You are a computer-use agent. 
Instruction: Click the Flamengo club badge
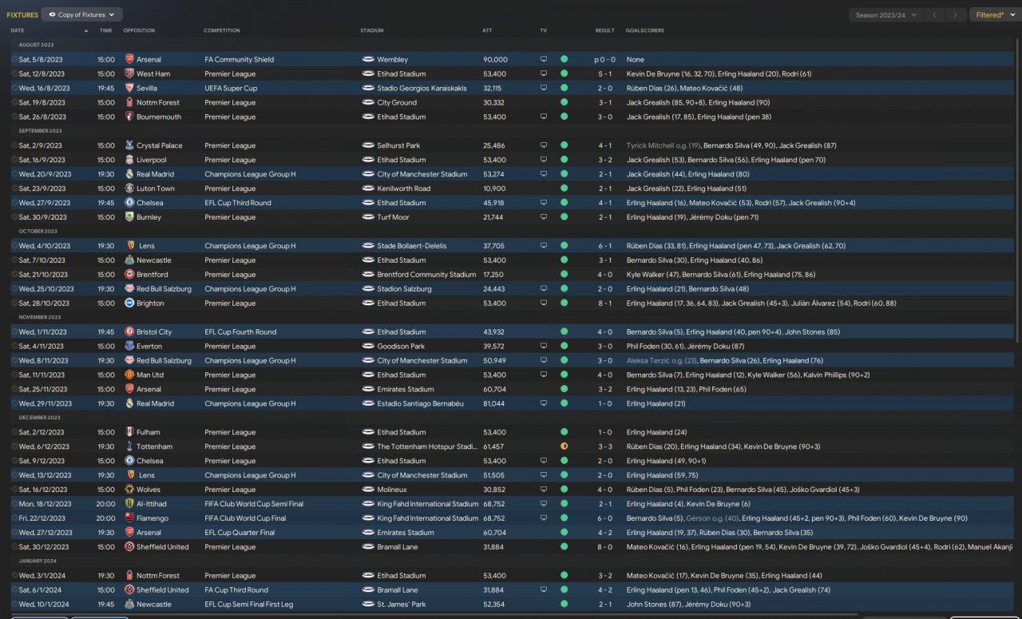pos(129,518)
